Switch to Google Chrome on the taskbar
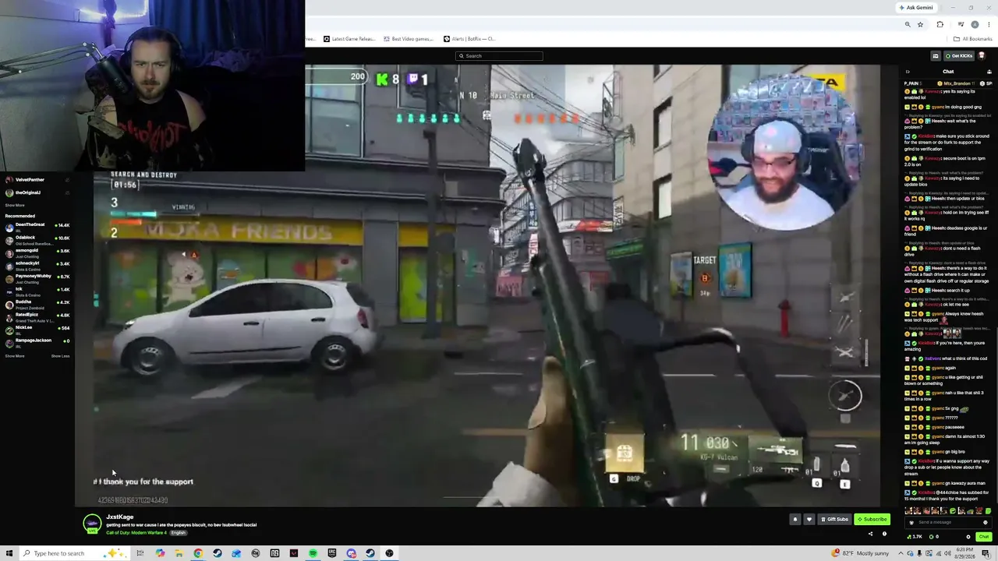The height and width of the screenshot is (561, 998). point(198,553)
